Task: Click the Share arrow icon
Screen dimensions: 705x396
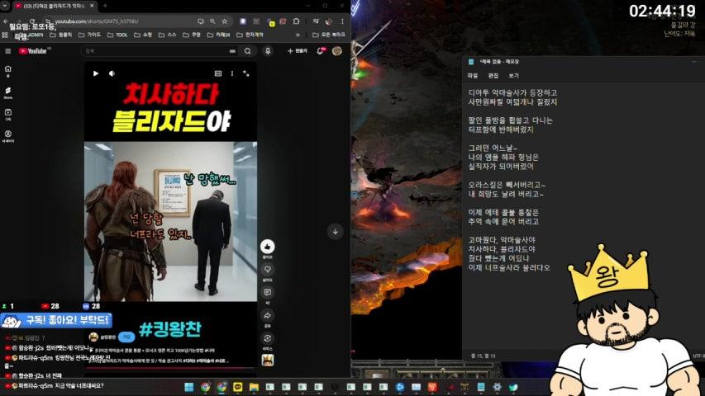Action: click(268, 315)
